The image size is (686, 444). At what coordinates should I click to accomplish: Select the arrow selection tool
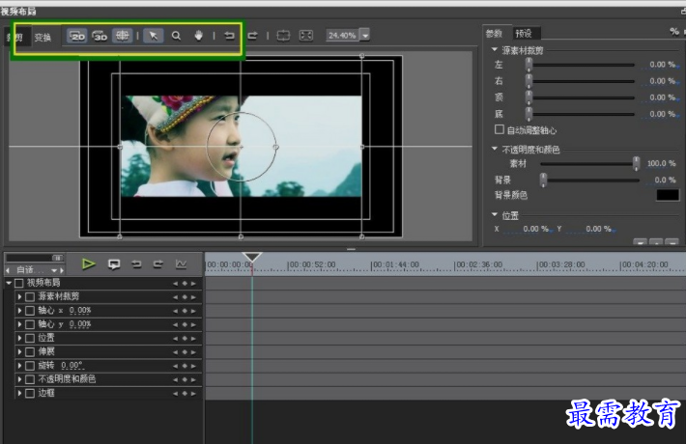(153, 36)
